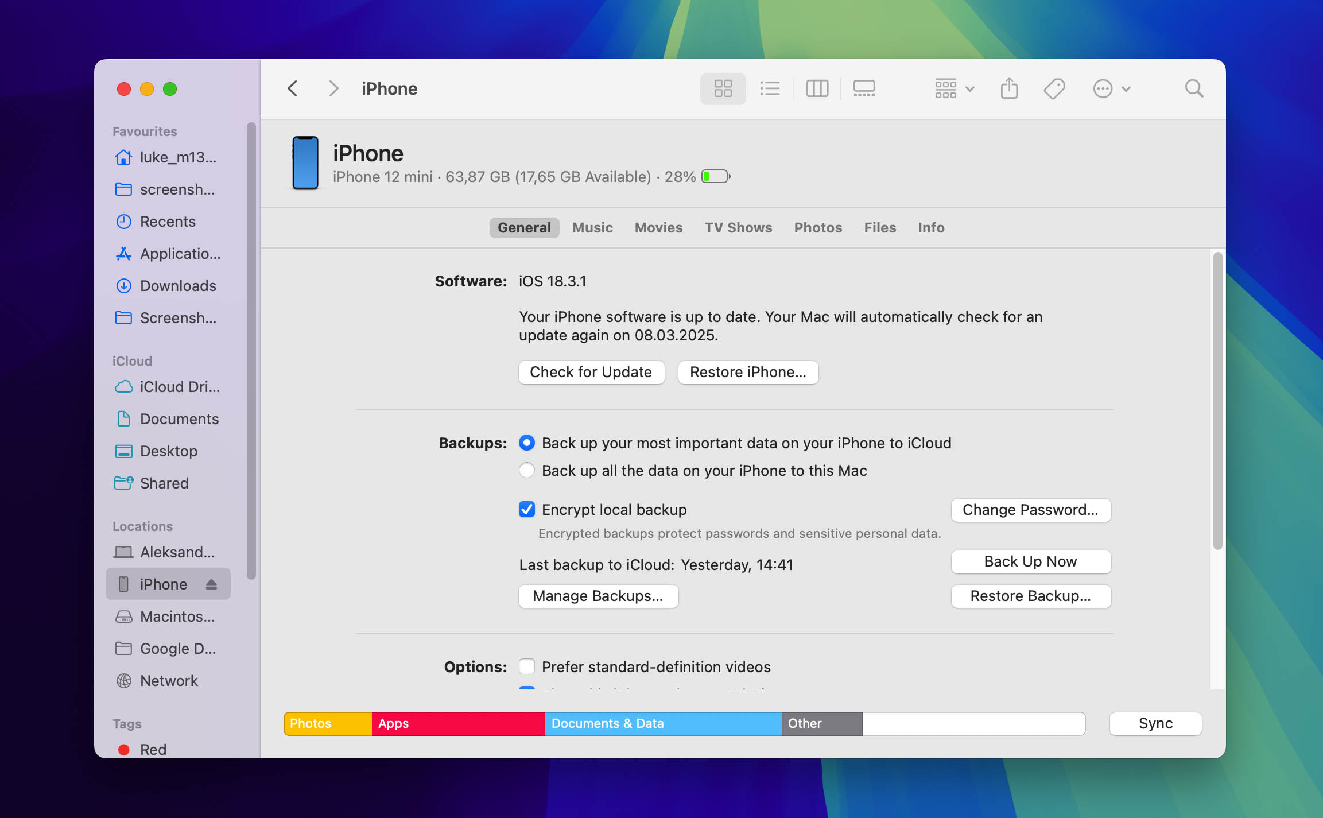Click the tag icon
The image size is (1323, 818).
point(1054,89)
